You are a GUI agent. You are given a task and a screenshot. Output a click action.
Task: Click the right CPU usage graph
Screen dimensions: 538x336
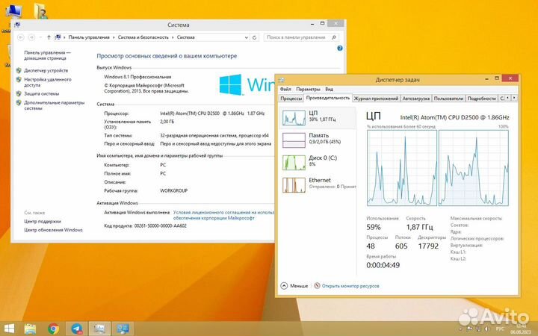coord(474,168)
